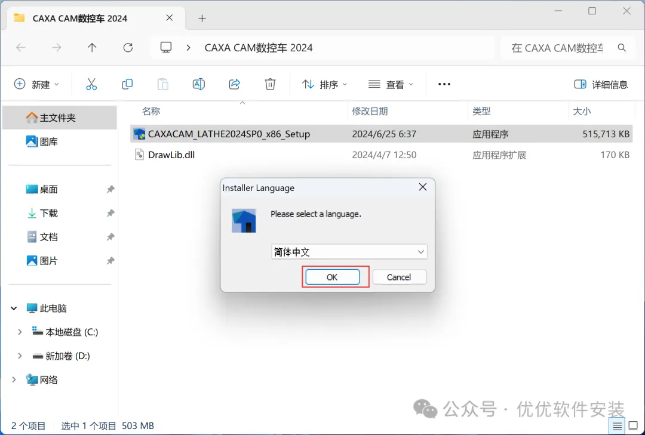Click the Delete trash can icon
Viewport: 645px width, 435px height.
[270, 84]
